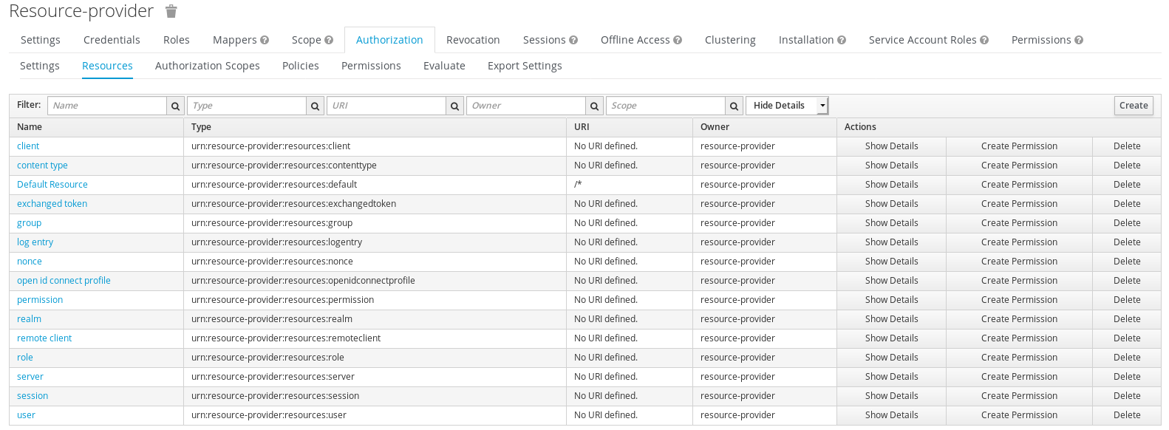Viewport: 1169px width, 430px height.
Task: Click the search icon for Type filter
Action: point(316,106)
